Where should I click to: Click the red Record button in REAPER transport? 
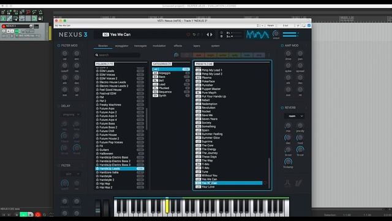click(x=38, y=215)
